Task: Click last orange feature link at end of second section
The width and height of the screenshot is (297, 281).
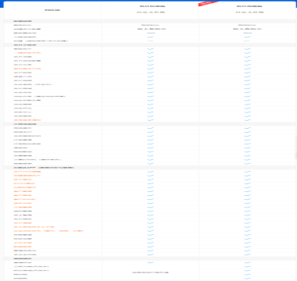Action: pos(27,120)
